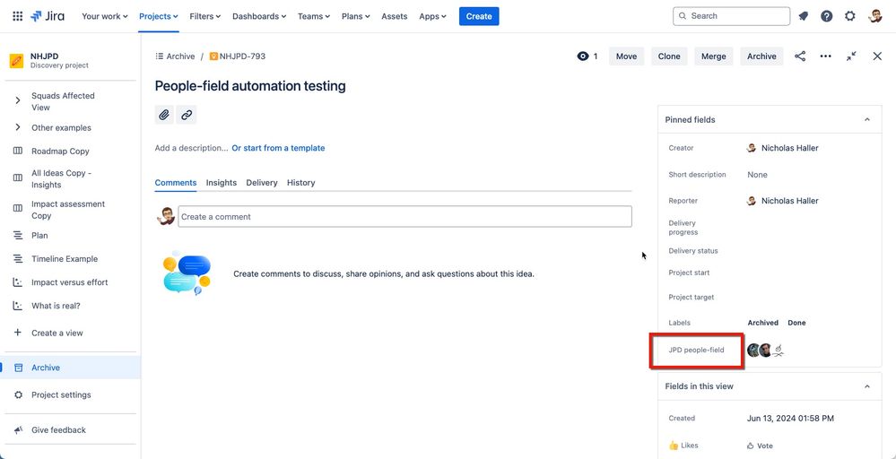
Task: Open the notifications bell icon
Action: point(804,16)
